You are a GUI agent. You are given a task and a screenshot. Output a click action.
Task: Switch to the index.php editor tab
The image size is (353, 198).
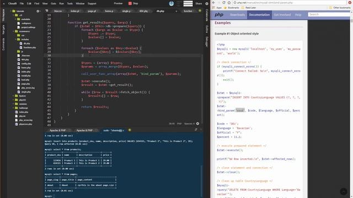coord(75,11)
